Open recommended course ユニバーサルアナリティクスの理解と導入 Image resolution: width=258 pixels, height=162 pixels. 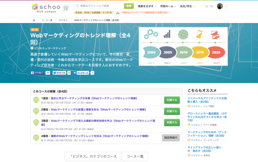point(207,100)
